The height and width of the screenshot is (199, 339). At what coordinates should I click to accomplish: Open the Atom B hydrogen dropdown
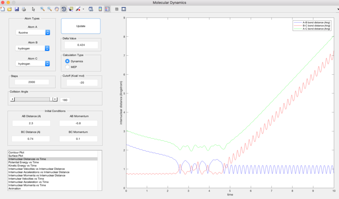[33, 48]
